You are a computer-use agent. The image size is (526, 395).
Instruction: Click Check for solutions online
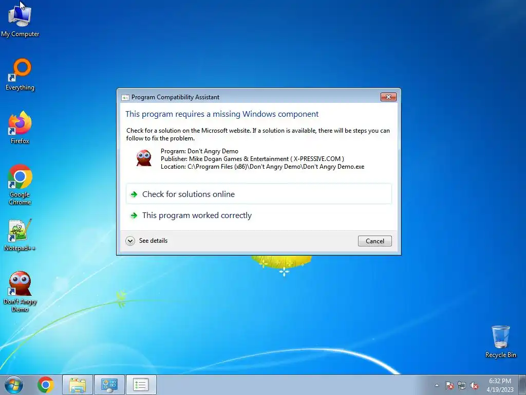point(259,194)
